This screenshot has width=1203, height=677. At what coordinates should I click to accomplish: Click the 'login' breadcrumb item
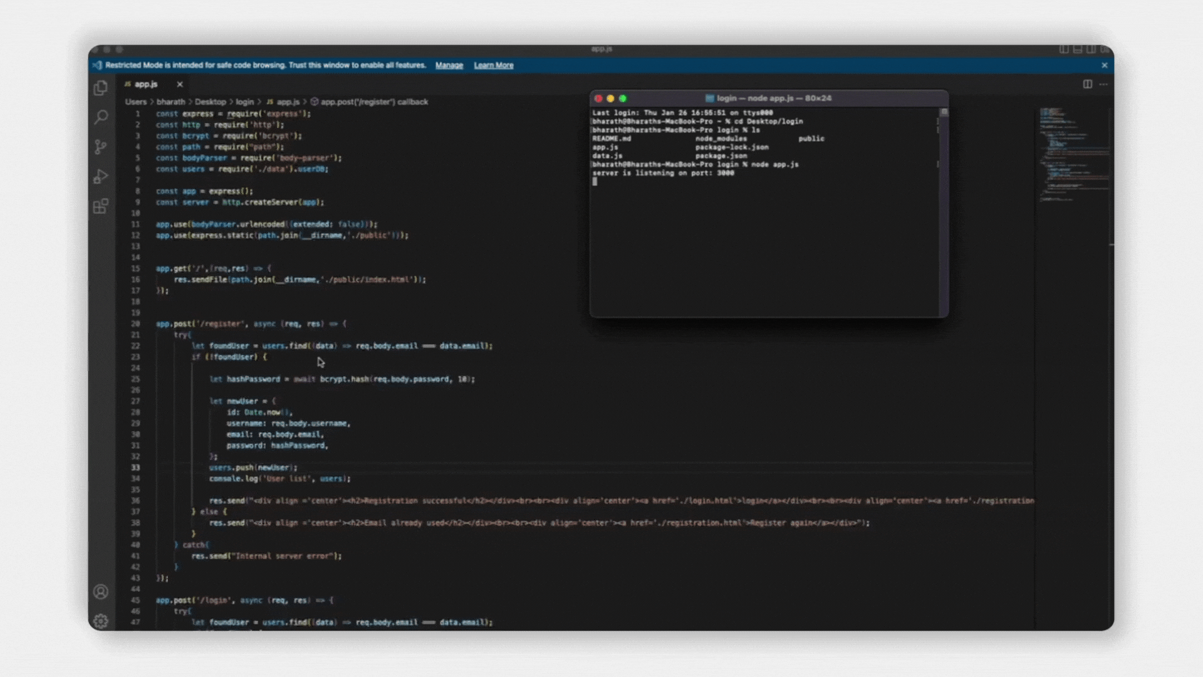pyautogui.click(x=245, y=102)
